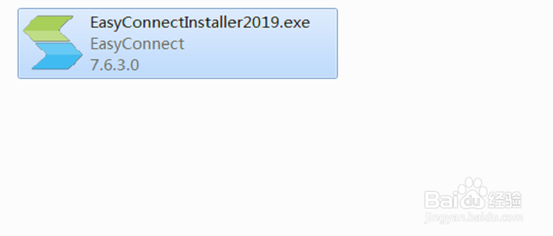Click the 'EasyConnect' prefix of the file name
The height and width of the screenshot is (236, 553).
click(x=137, y=23)
